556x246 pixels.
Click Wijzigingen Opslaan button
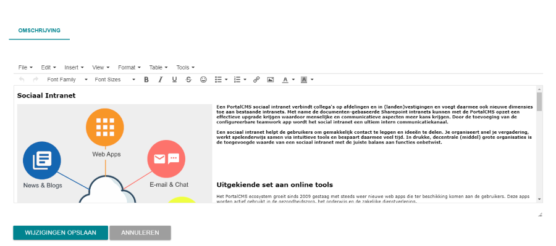pos(61,233)
